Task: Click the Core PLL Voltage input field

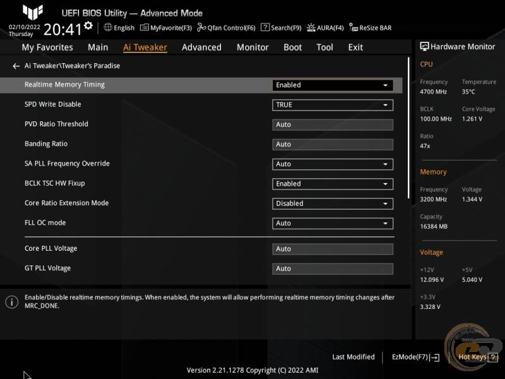Action: (x=333, y=249)
